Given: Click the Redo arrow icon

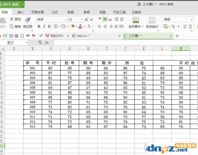Looking at the screenshot, I should click(33, 36).
